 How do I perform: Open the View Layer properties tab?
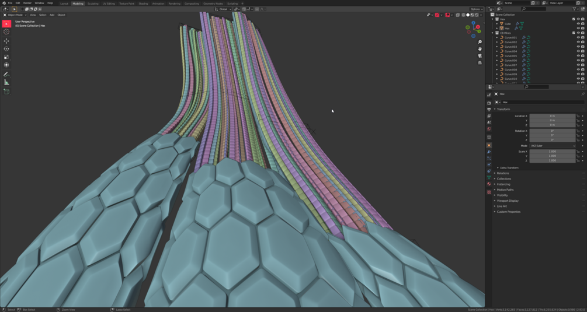click(489, 116)
